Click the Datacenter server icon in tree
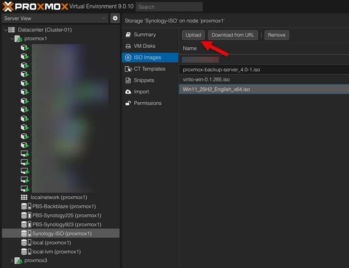This screenshot has height=268, width=349. click(11, 30)
